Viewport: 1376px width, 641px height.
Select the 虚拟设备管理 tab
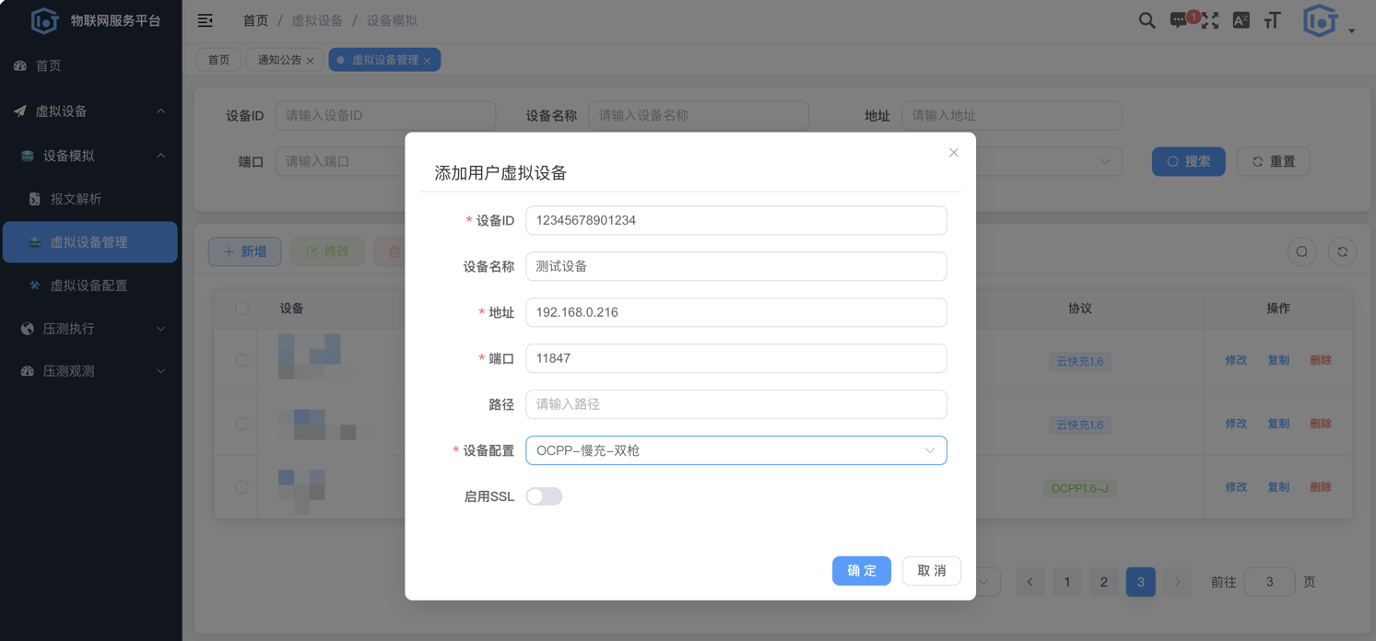tap(384, 60)
